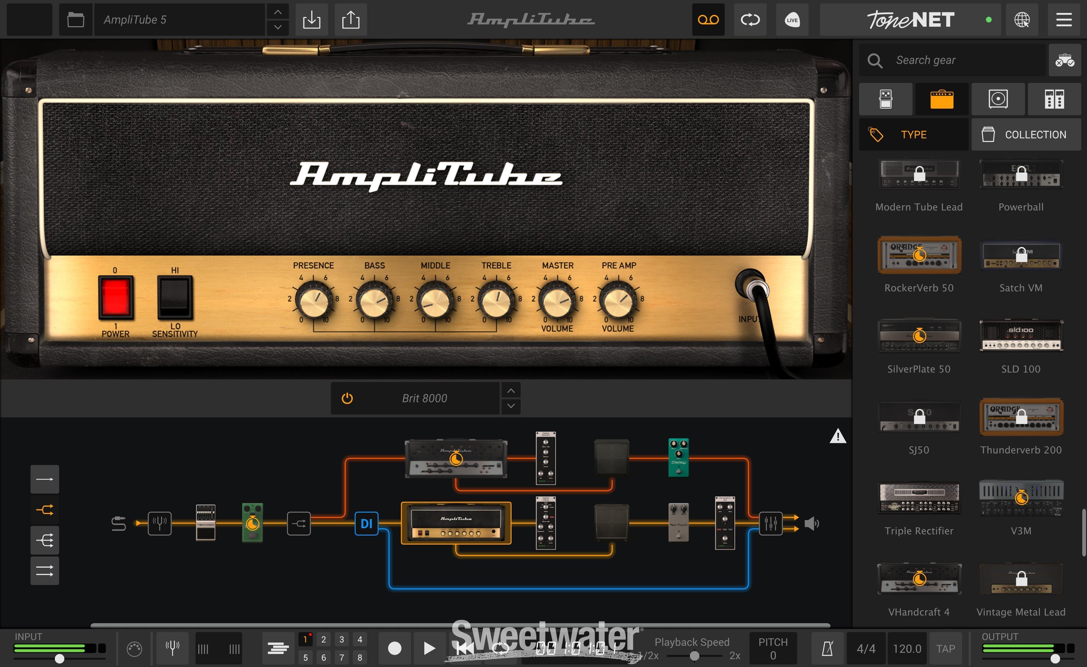The height and width of the screenshot is (667, 1087).
Task: Select track 8 in the recorder
Action: (x=360, y=657)
